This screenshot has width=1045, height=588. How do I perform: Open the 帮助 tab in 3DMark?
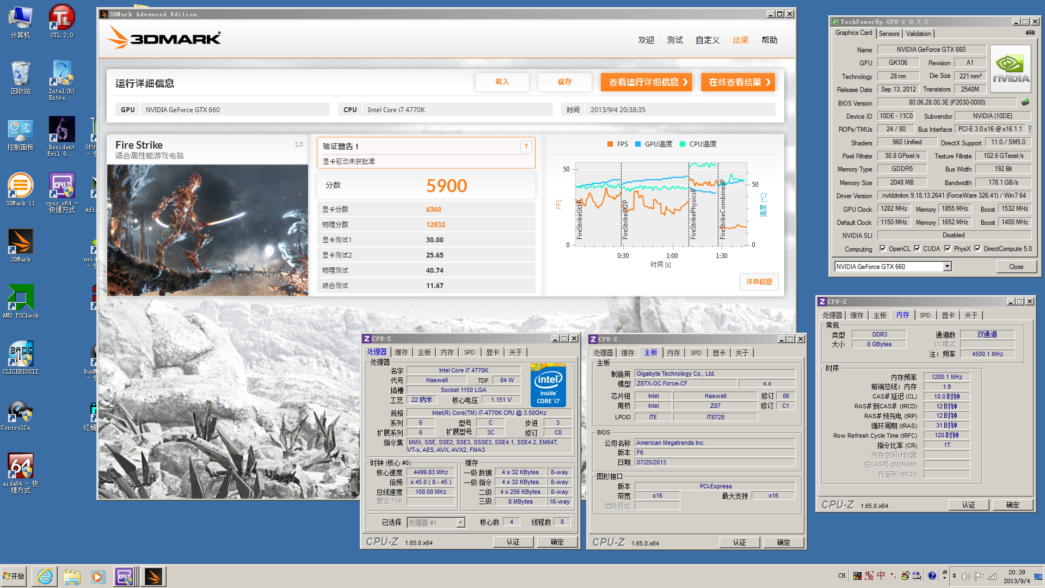770,40
